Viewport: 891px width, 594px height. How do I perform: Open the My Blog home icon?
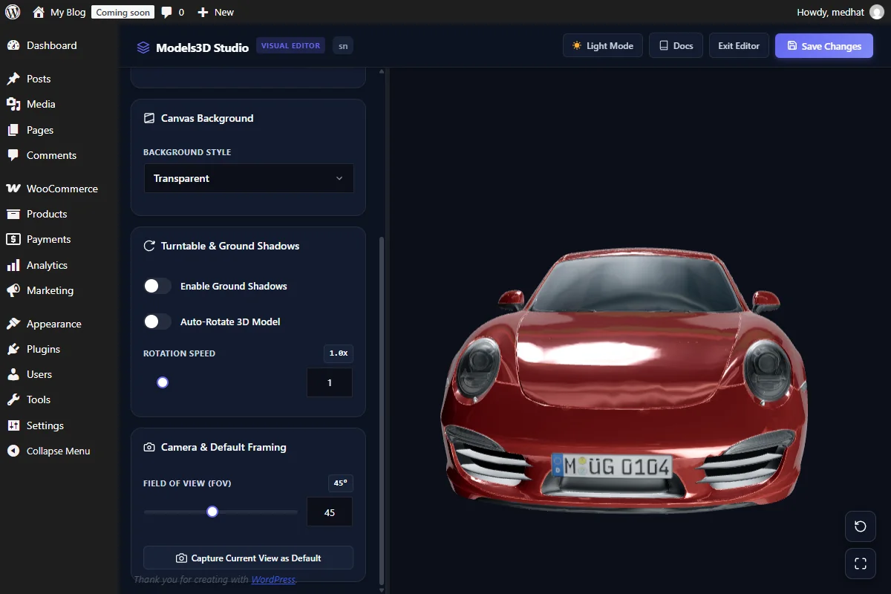click(x=39, y=12)
